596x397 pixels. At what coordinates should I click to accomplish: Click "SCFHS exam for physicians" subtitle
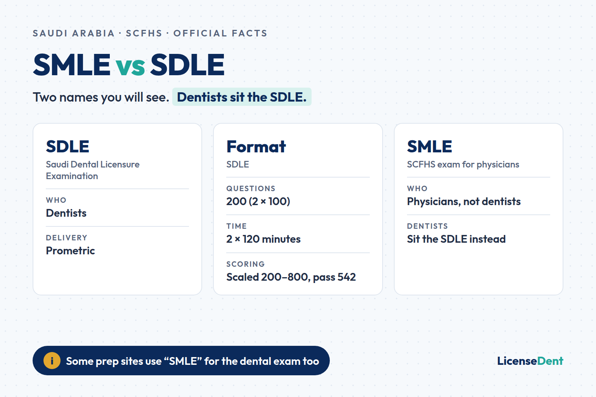(463, 164)
